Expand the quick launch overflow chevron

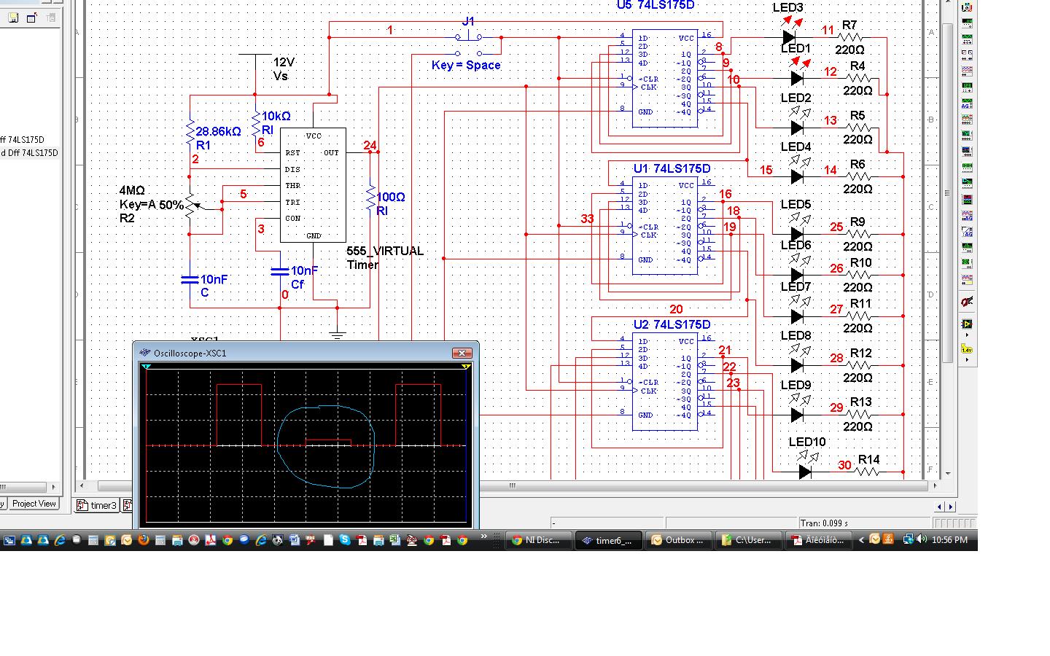(483, 536)
